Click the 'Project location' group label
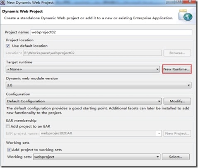 click(20, 40)
